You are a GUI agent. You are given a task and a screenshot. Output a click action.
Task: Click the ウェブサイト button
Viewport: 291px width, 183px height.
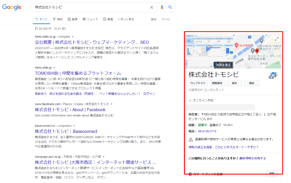point(198,83)
